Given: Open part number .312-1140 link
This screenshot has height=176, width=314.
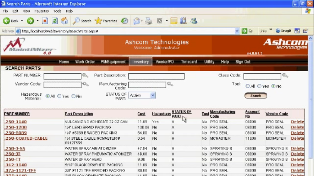Looking at the screenshot, I should point(15,165).
